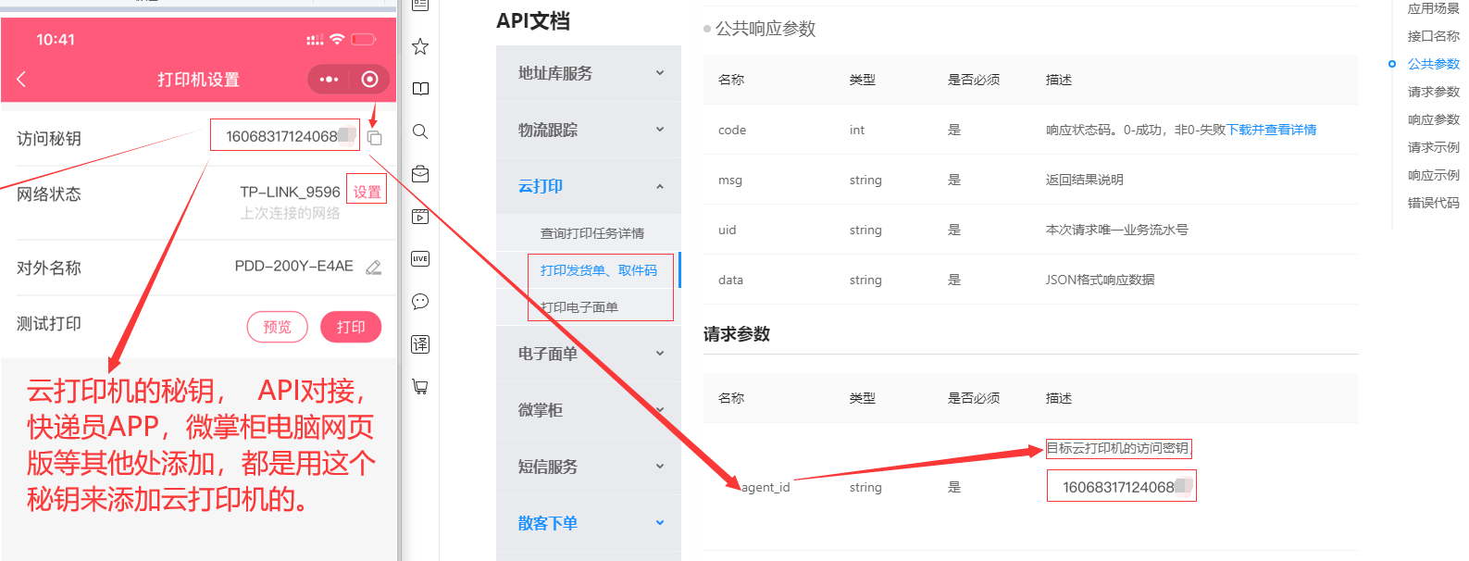
Task: Expand the 地址库服务 menu section
Action: [x=589, y=73]
